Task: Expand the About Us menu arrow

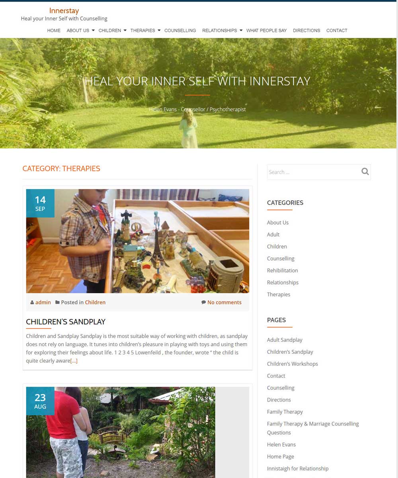Action: (93, 30)
